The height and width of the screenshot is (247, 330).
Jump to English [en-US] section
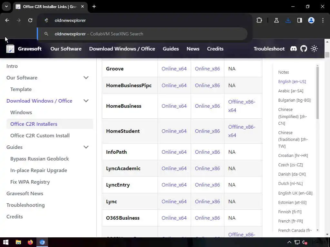[292, 81]
